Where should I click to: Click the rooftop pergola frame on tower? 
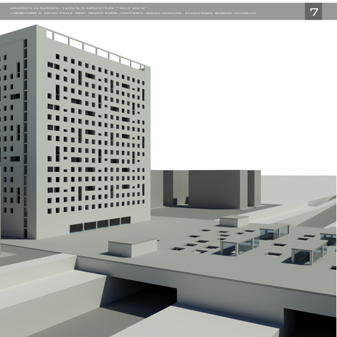pos(95,50)
